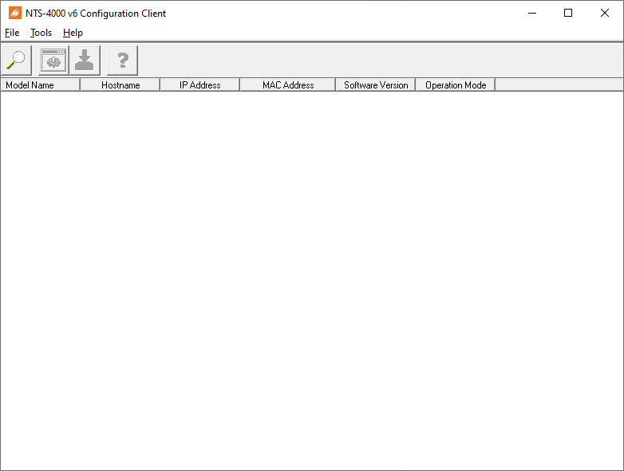This screenshot has height=471, width=624.
Task: Minimize the Configuration Client window
Action: [532, 13]
